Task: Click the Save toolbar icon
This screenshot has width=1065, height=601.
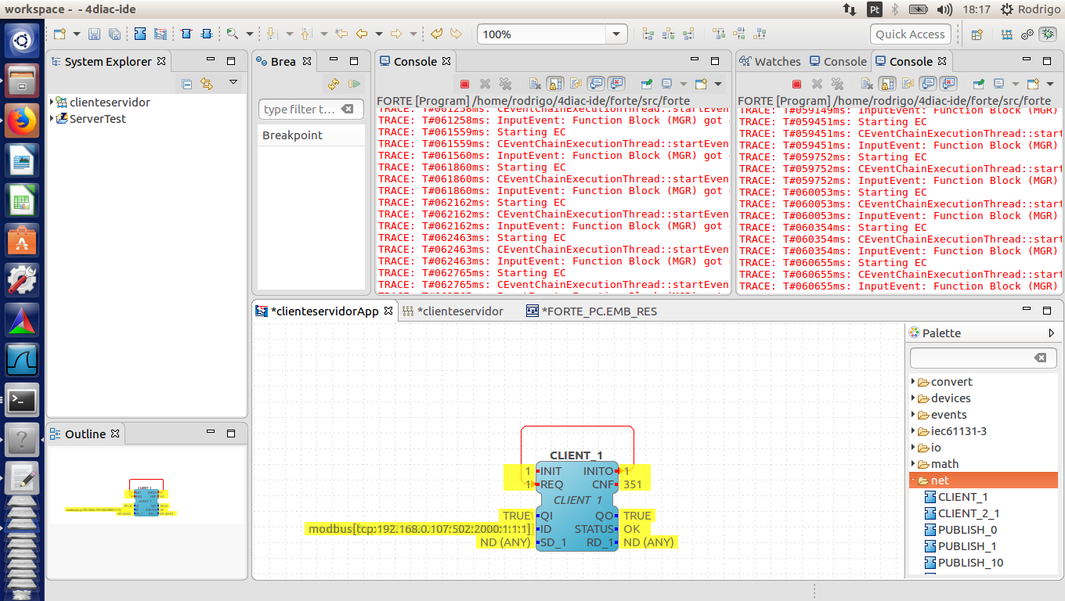Action: pos(94,34)
